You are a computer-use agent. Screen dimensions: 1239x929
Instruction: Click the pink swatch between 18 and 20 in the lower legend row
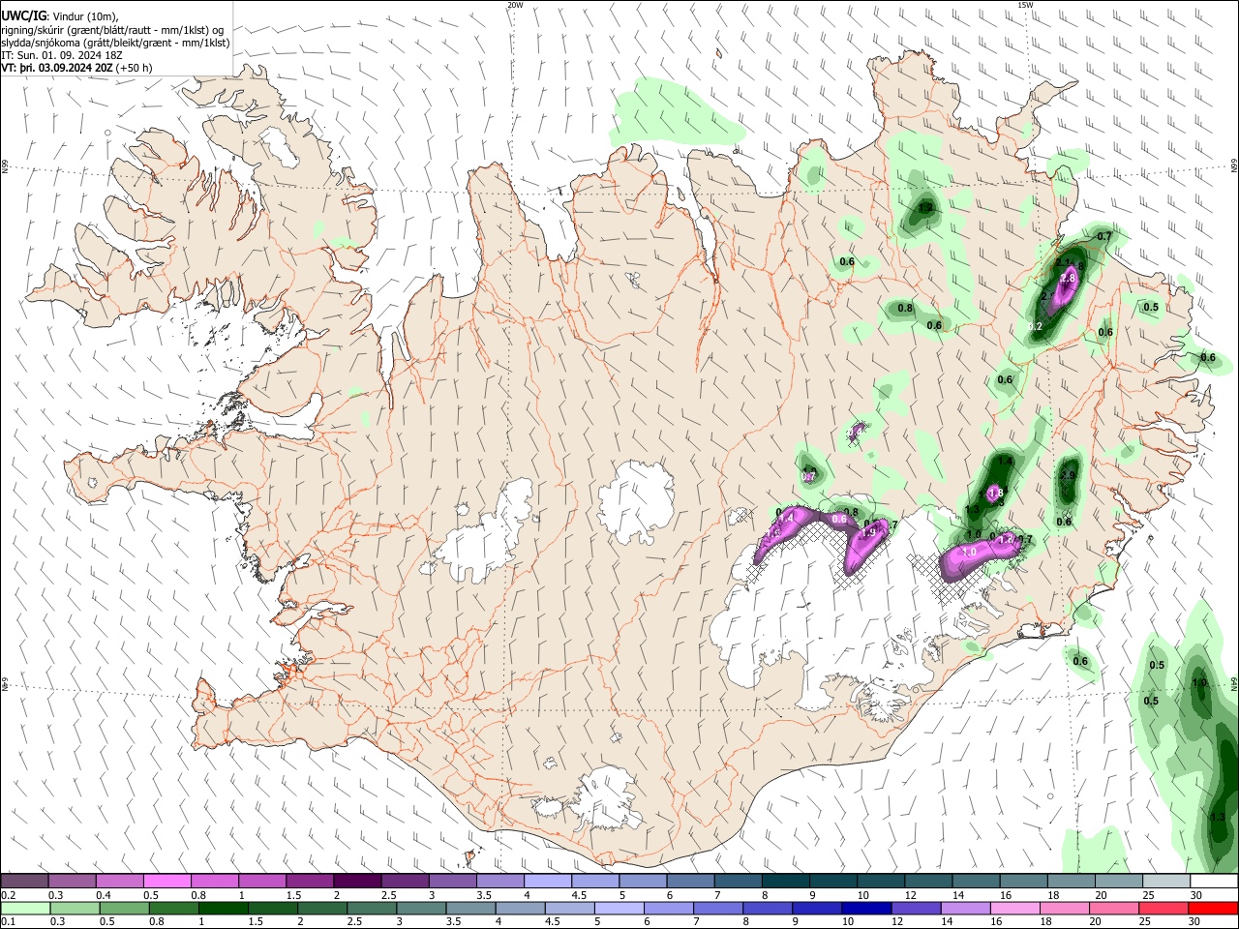(x=1065, y=909)
